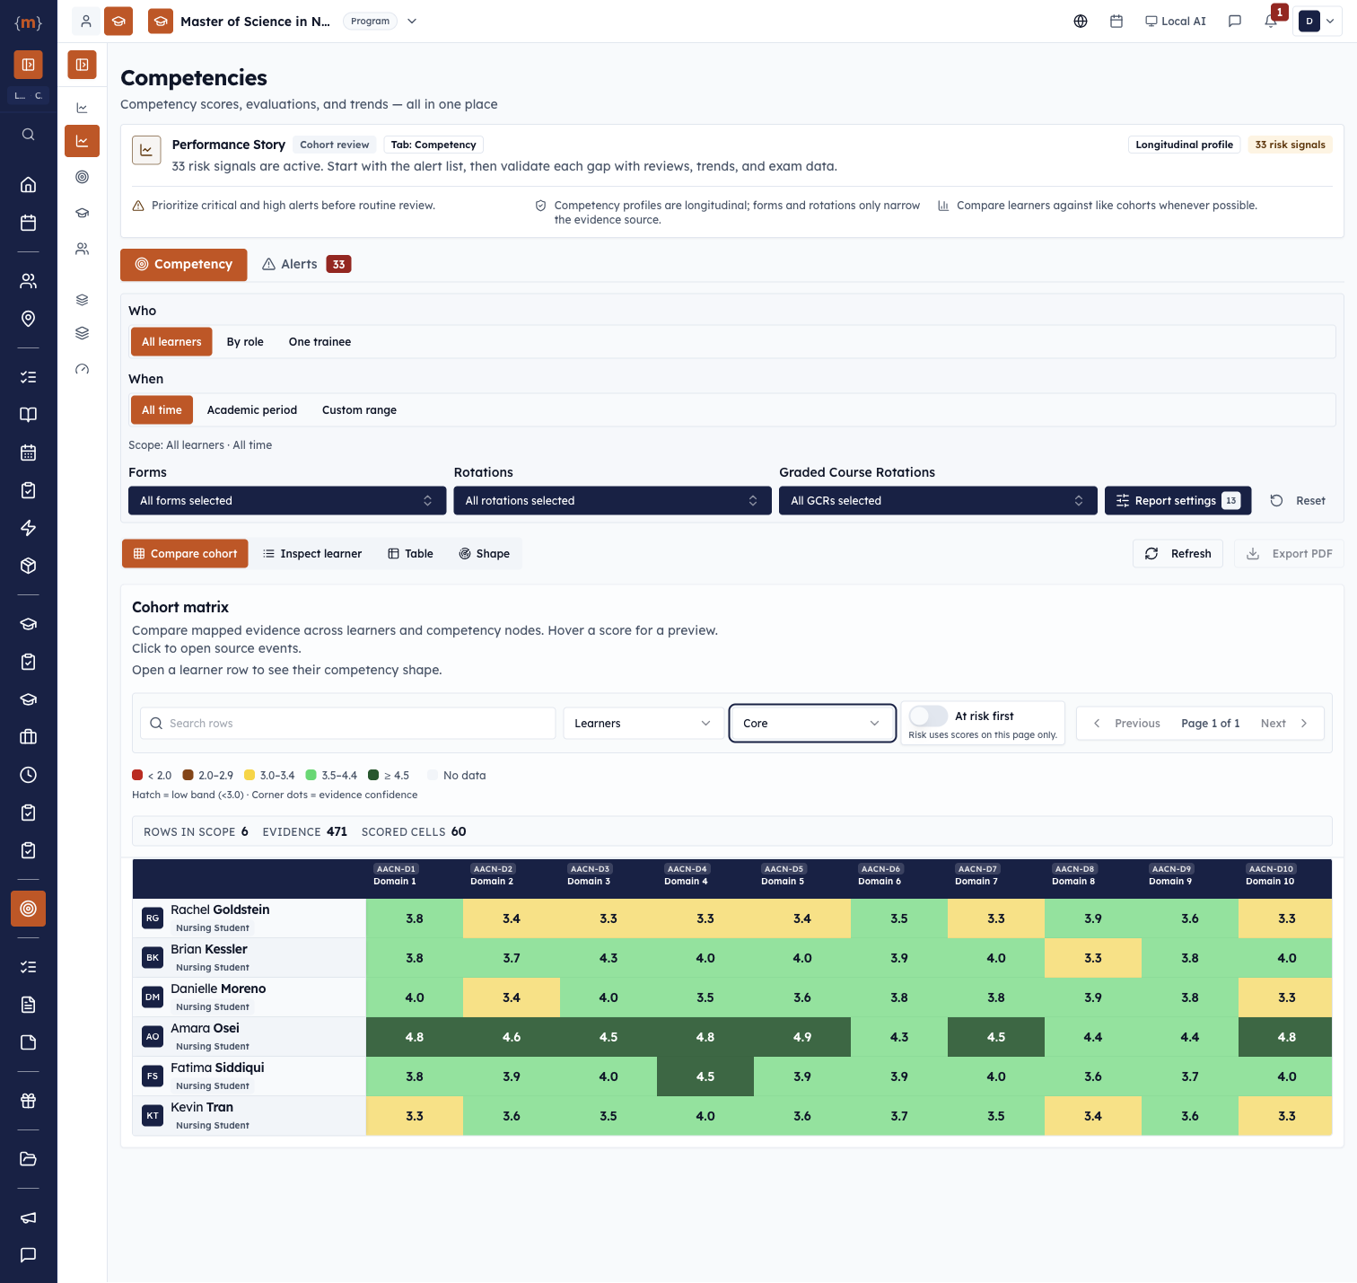The height and width of the screenshot is (1283, 1357).
Task: Open the Program selector chevron
Action: point(412,22)
